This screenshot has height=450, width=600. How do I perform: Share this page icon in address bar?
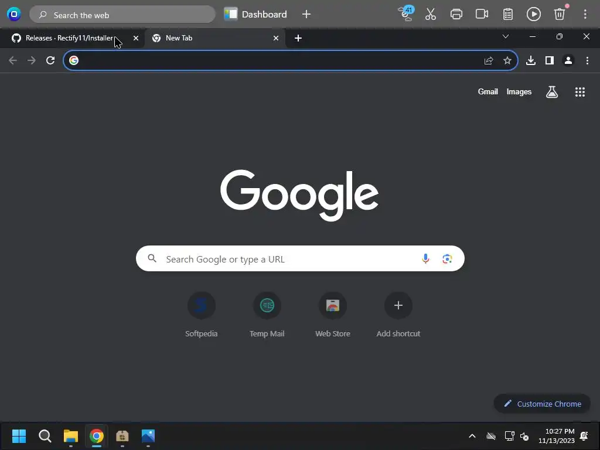coord(489,60)
